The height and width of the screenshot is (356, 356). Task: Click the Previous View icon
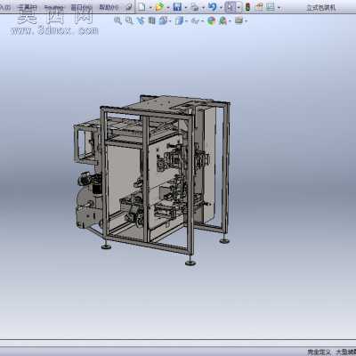140,20
